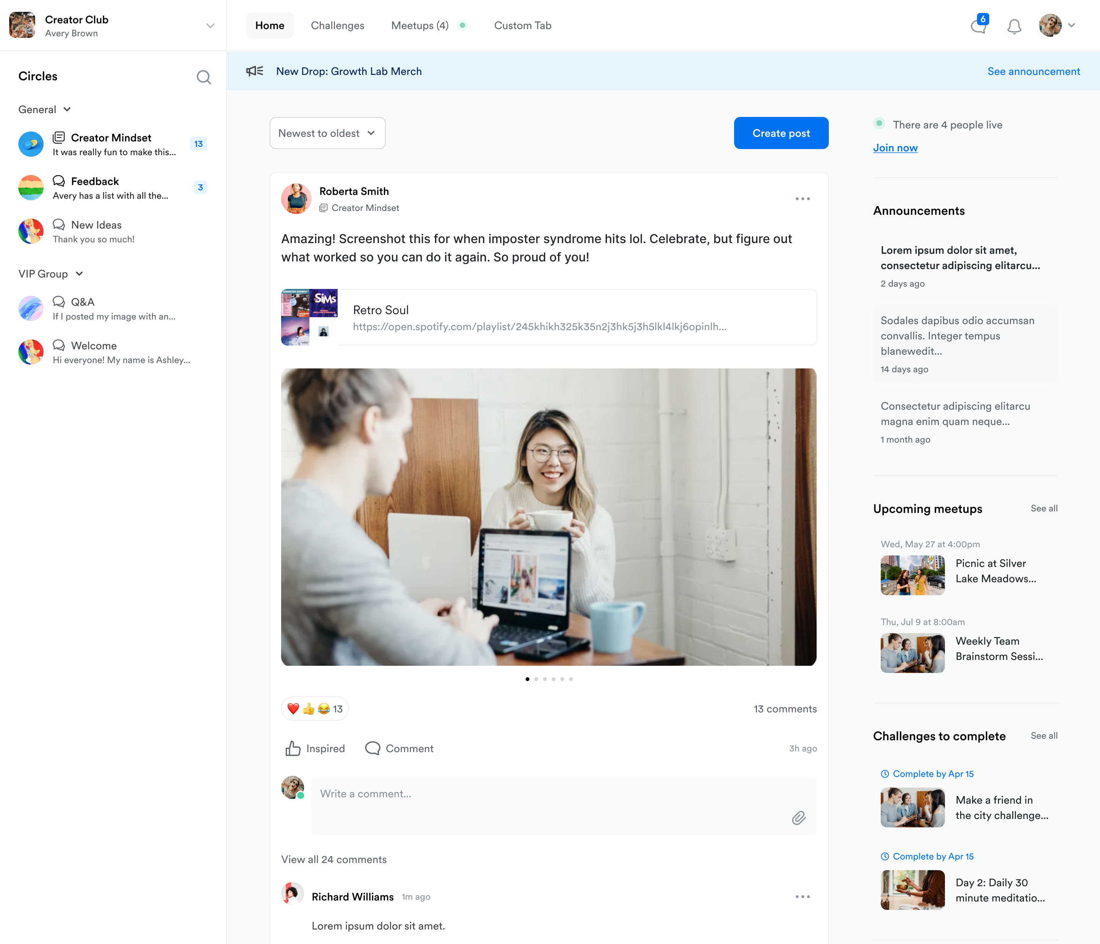
Task: Click the Create post button
Action: (780, 133)
